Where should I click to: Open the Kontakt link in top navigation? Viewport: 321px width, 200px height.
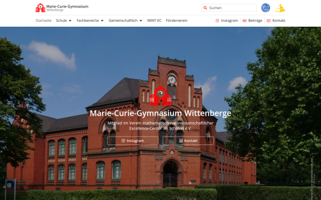coord(276,21)
